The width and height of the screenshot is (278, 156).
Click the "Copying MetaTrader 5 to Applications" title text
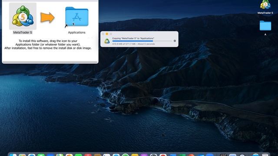(133, 38)
